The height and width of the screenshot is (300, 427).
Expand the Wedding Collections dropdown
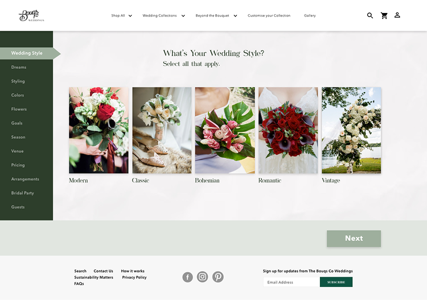point(163,15)
